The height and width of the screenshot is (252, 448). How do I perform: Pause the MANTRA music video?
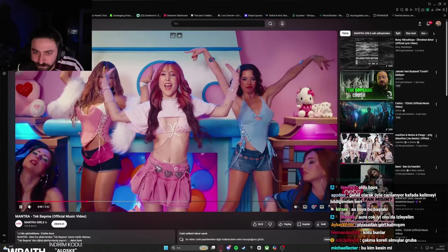coord(21,207)
